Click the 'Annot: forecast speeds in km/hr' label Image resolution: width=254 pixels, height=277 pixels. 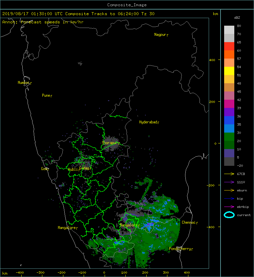[43, 22]
